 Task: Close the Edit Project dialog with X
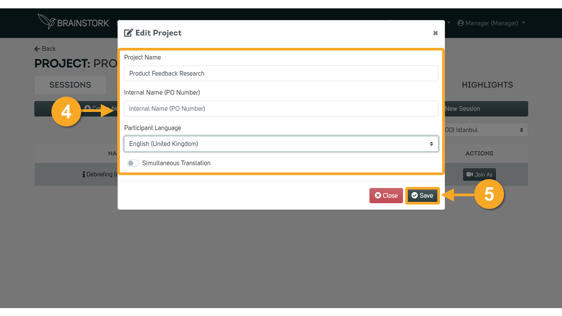click(435, 33)
